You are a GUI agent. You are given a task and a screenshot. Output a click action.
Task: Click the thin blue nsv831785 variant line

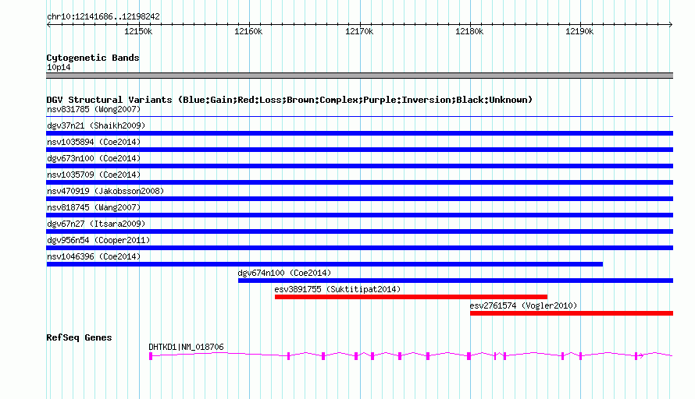click(359, 116)
